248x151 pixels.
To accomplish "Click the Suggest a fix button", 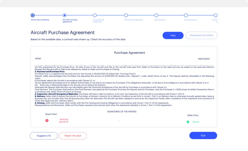I will 44,136.
